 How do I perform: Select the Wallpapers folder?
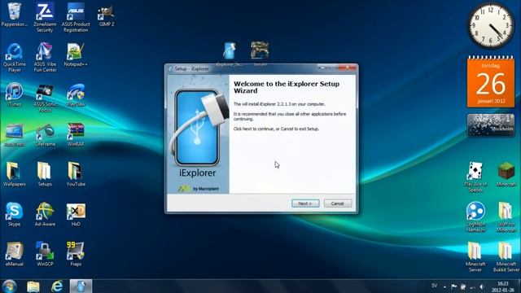[x=15, y=174]
